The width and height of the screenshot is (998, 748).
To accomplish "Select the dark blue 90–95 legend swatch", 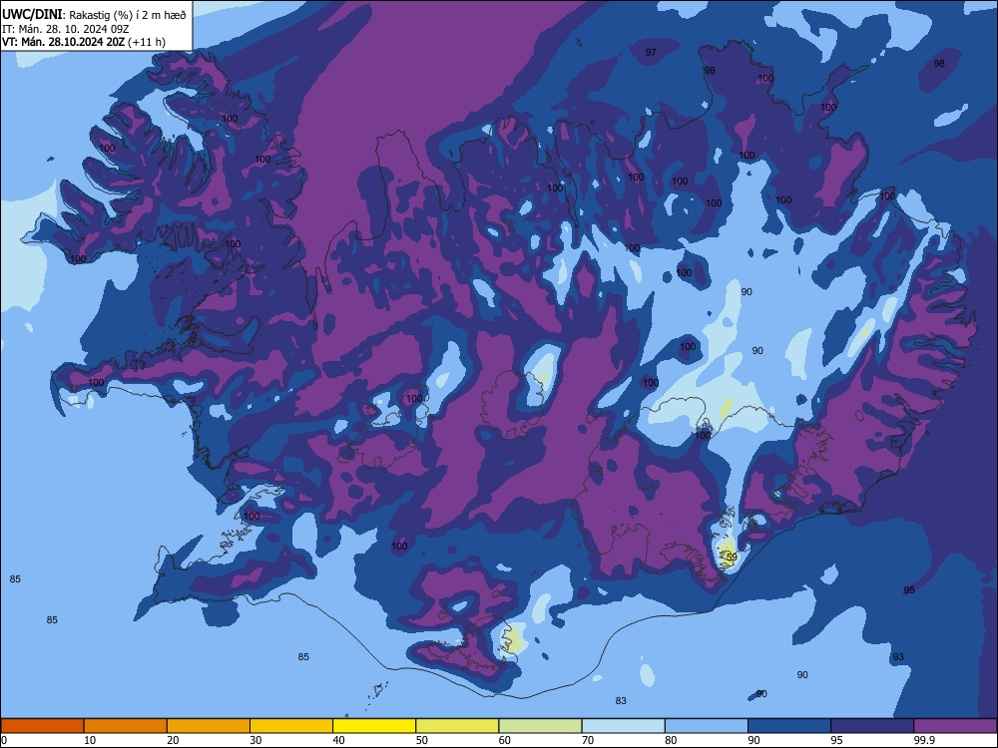I will [789, 726].
